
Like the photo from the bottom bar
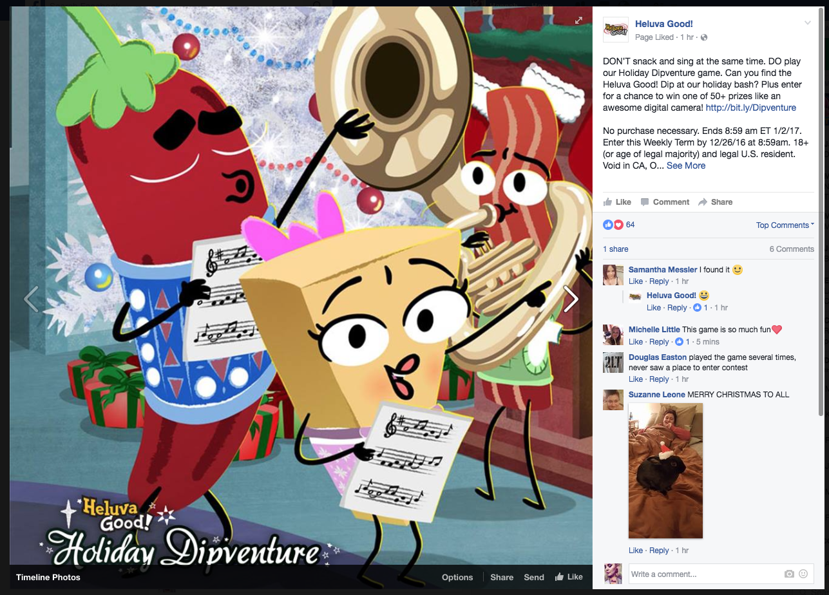pos(569,577)
